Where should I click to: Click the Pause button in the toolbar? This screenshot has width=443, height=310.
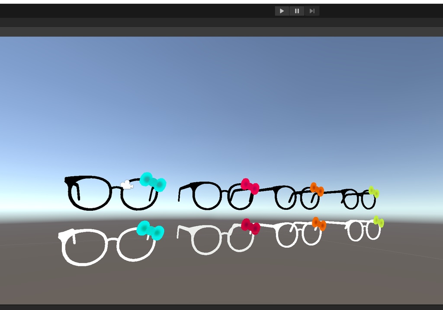[x=297, y=11]
